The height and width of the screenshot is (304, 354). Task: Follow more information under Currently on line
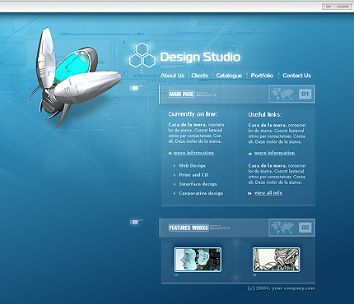pos(193,153)
